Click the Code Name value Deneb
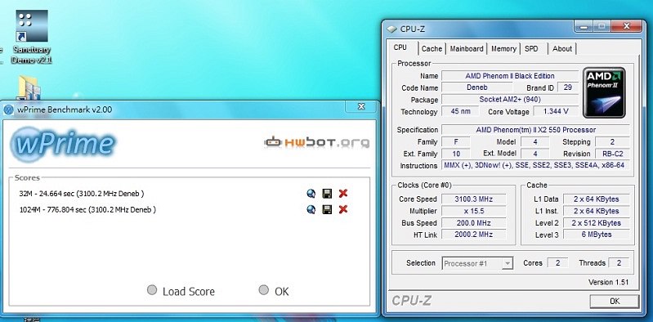 coord(476,87)
